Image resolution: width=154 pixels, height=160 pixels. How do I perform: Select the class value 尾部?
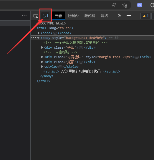(71, 62)
